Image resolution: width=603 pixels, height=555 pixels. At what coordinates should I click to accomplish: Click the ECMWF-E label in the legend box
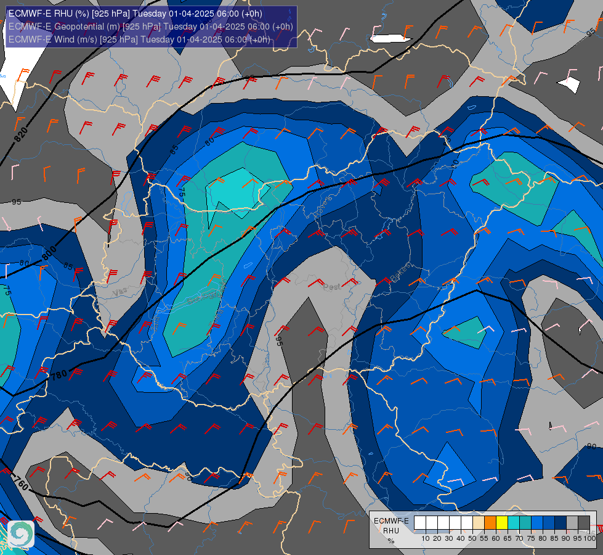[x=392, y=520]
